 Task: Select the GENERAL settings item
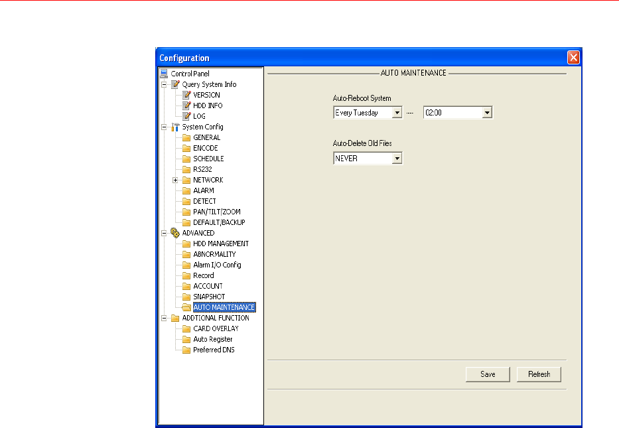pyautogui.click(x=206, y=137)
